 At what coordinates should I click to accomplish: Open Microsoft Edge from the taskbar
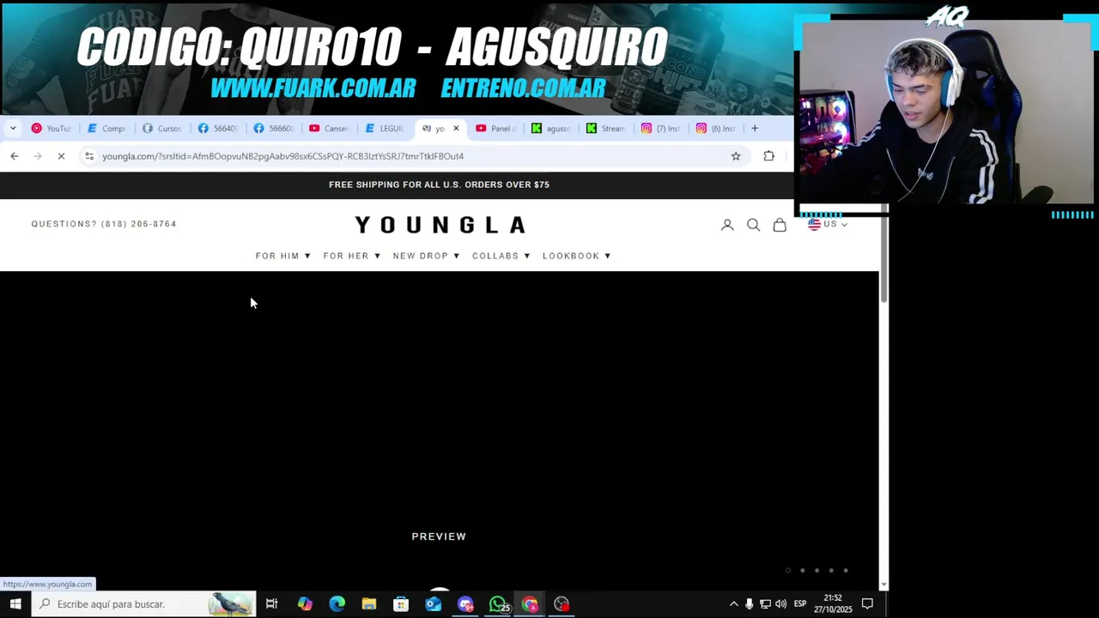(x=337, y=604)
